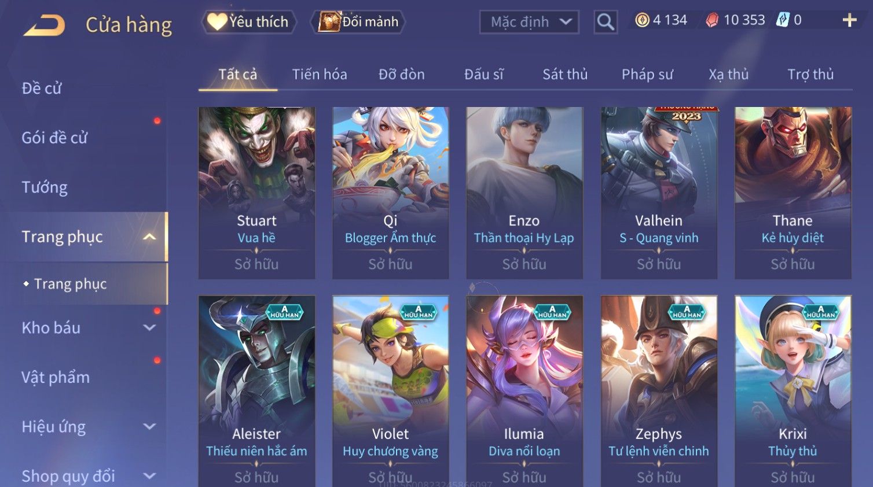Open the Mặc định sort dropdown
Viewport: 873px width, 487px height.
click(x=529, y=22)
